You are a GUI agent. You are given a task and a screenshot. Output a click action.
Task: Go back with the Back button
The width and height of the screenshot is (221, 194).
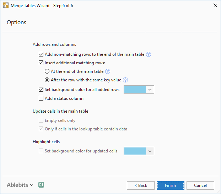(141, 185)
